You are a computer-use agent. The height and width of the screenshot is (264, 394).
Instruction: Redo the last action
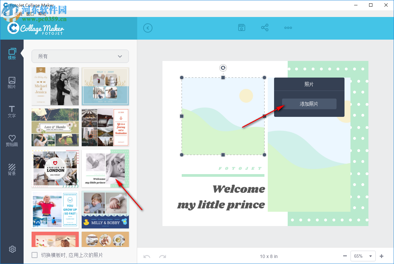pyautogui.click(x=162, y=256)
